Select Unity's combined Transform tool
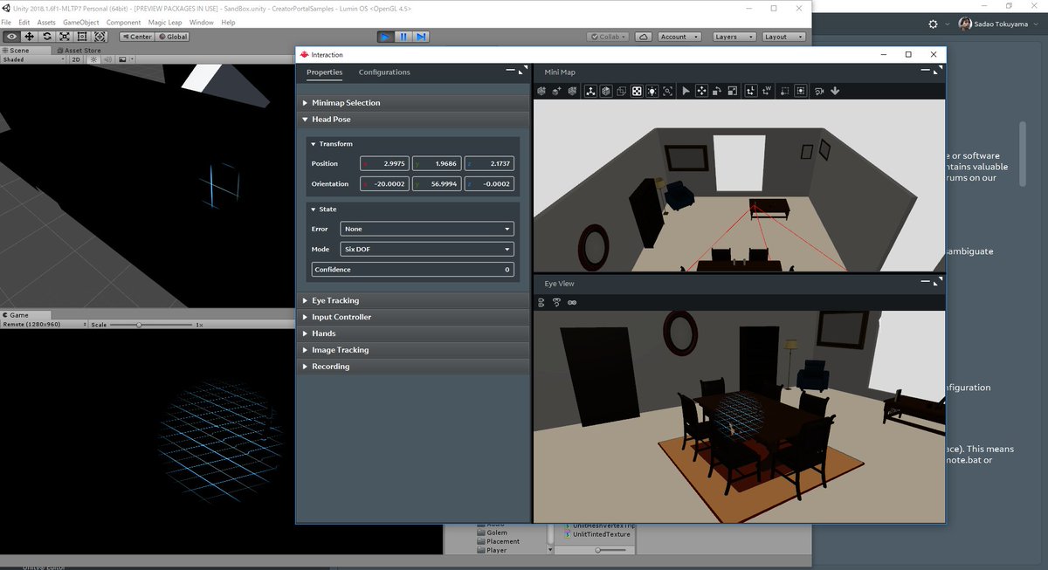The height and width of the screenshot is (570, 1048). (x=100, y=37)
